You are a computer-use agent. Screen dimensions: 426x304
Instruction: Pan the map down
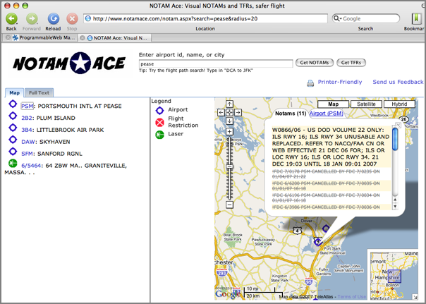(x=229, y=121)
